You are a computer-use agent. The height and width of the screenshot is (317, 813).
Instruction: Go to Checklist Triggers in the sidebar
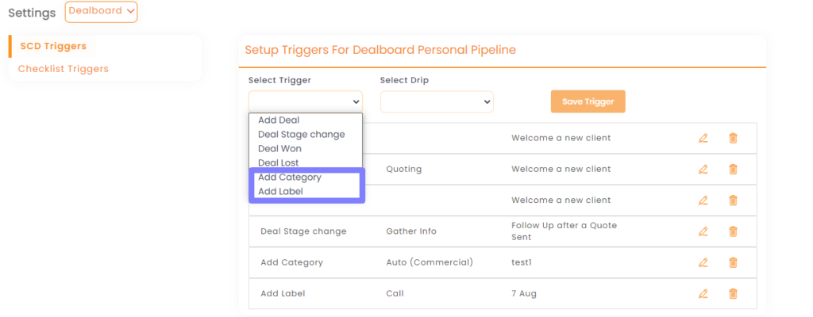[x=64, y=69]
